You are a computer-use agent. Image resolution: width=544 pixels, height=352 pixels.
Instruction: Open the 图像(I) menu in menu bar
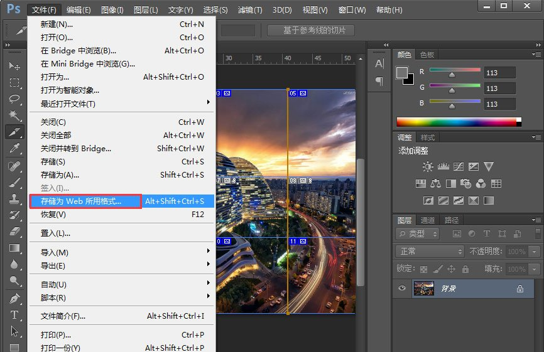point(112,10)
